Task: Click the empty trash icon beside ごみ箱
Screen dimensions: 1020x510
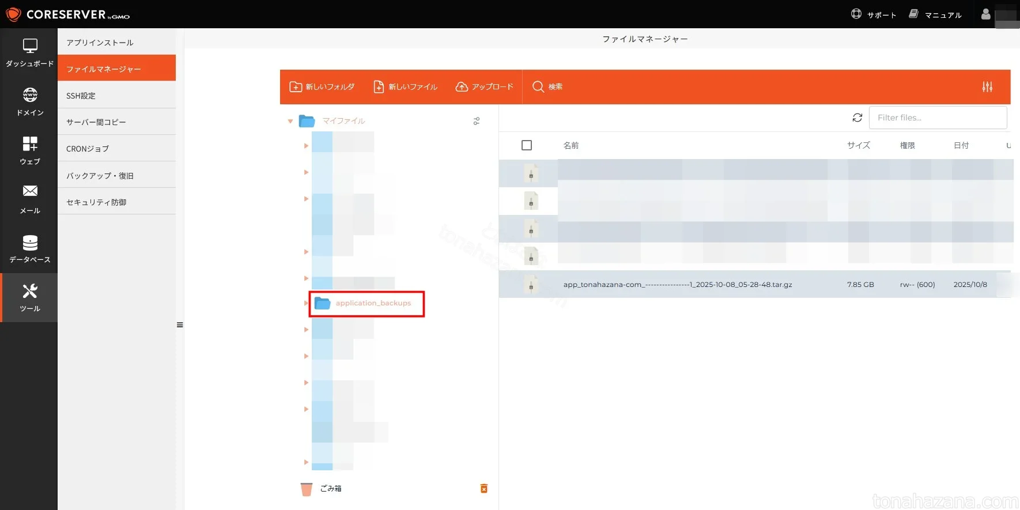Action: tap(483, 489)
